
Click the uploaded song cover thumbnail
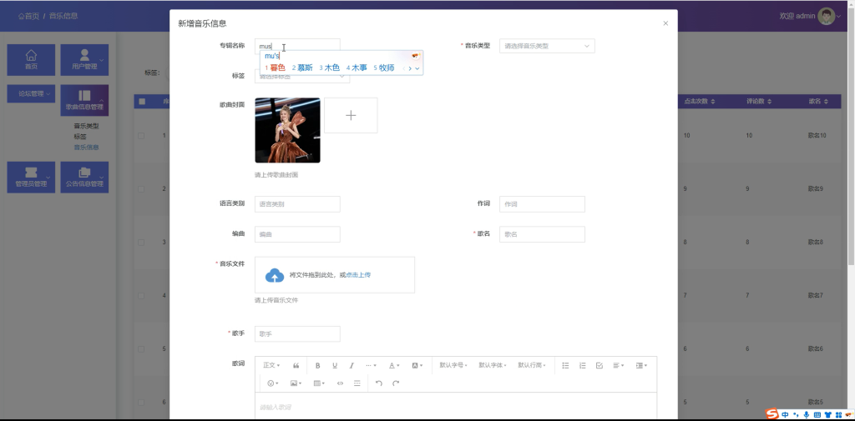[x=287, y=130]
